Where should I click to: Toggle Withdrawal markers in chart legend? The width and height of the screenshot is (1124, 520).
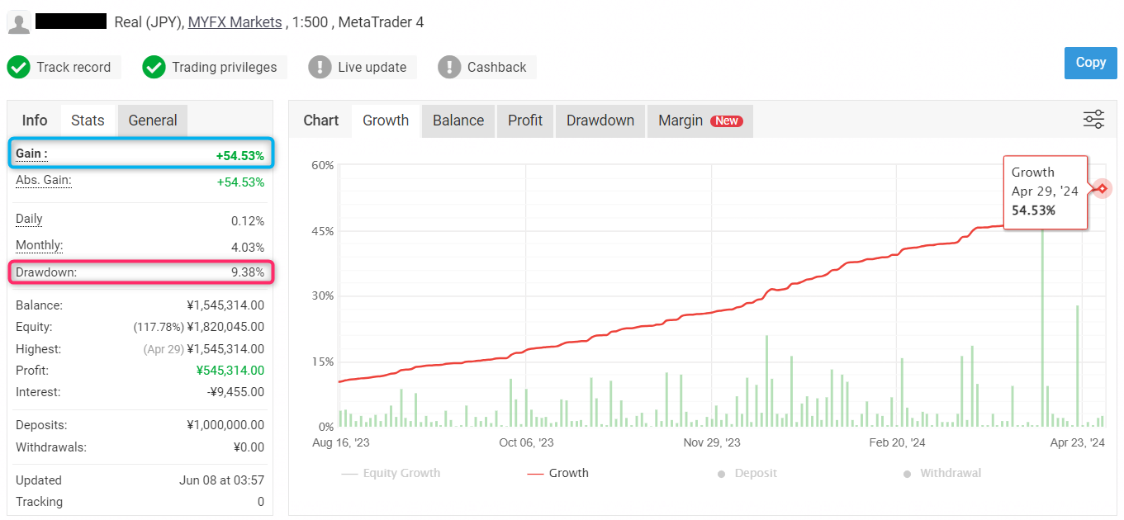tap(942, 474)
